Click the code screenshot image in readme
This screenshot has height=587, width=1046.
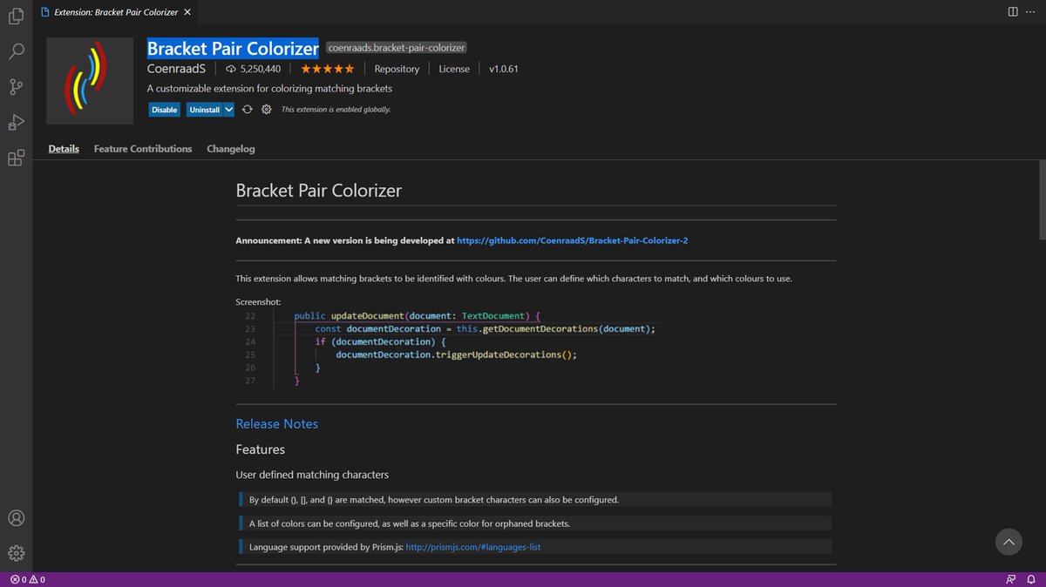(448, 348)
